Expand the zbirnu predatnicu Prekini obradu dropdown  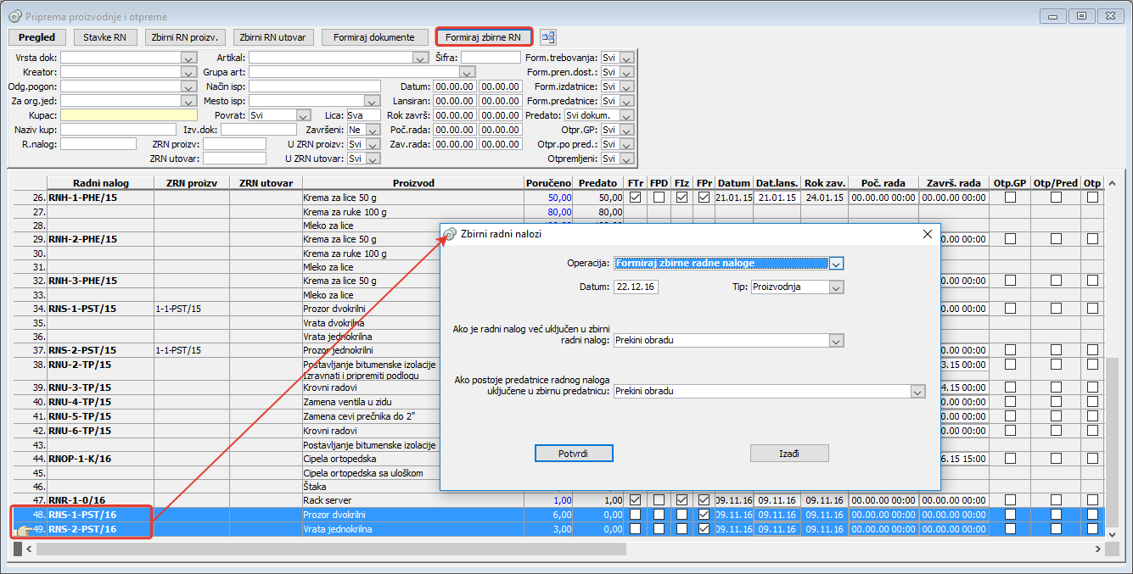(x=917, y=392)
